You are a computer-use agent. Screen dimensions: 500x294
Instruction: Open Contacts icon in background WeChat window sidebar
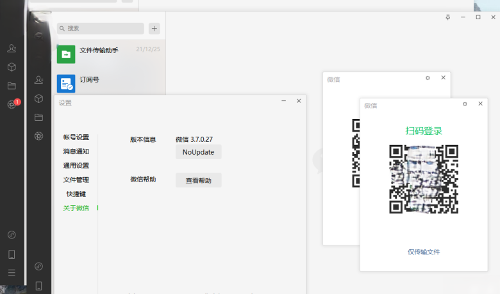click(12, 49)
